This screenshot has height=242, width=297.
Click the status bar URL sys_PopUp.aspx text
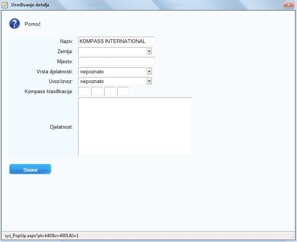(42, 236)
